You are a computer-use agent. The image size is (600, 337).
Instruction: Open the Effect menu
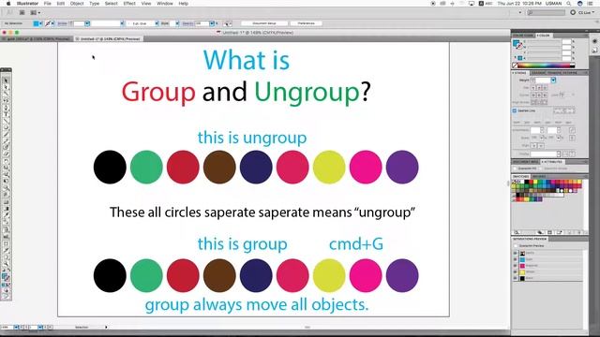point(129,4)
